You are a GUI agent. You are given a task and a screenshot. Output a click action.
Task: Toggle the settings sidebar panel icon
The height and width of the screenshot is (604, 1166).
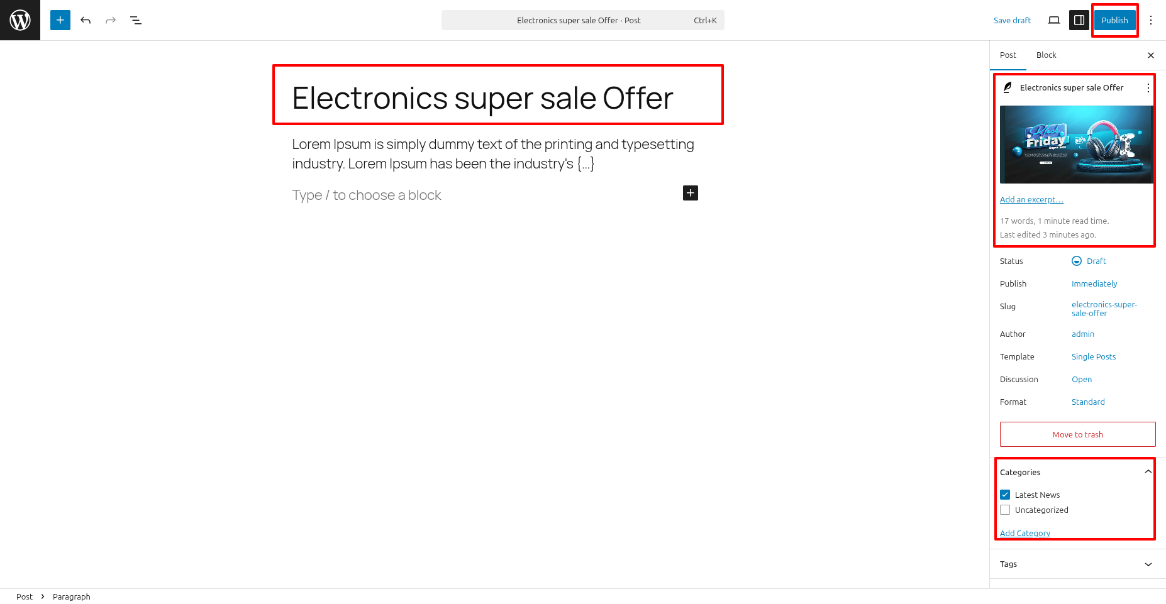coord(1079,20)
